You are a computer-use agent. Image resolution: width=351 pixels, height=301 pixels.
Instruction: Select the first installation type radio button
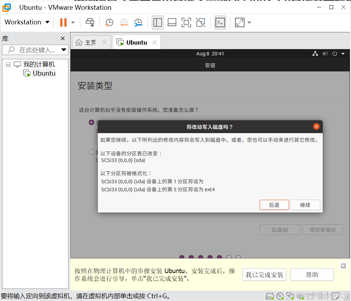click(x=92, y=122)
